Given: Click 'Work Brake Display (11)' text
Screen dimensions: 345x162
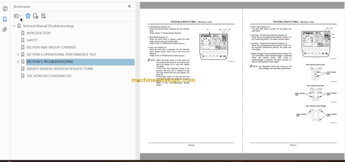Looking at the screenshot, I should pos(159,37).
